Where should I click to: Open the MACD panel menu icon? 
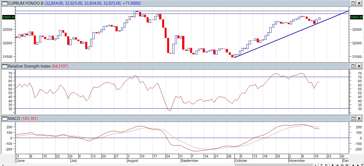coord(4,118)
